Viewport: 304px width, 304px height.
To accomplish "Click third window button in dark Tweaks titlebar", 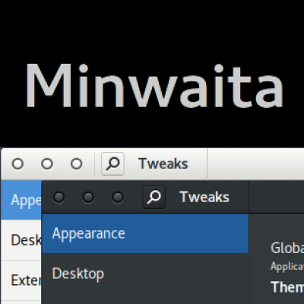I will tap(118, 197).
